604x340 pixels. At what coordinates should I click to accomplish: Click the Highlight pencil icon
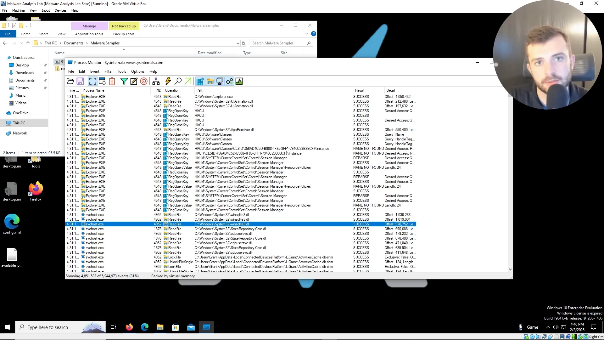[x=134, y=82]
